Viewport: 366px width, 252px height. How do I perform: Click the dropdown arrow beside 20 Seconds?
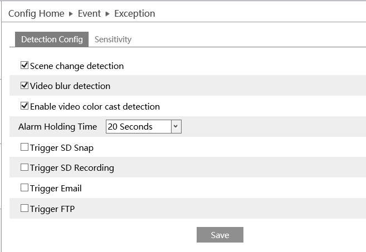tap(175, 127)
